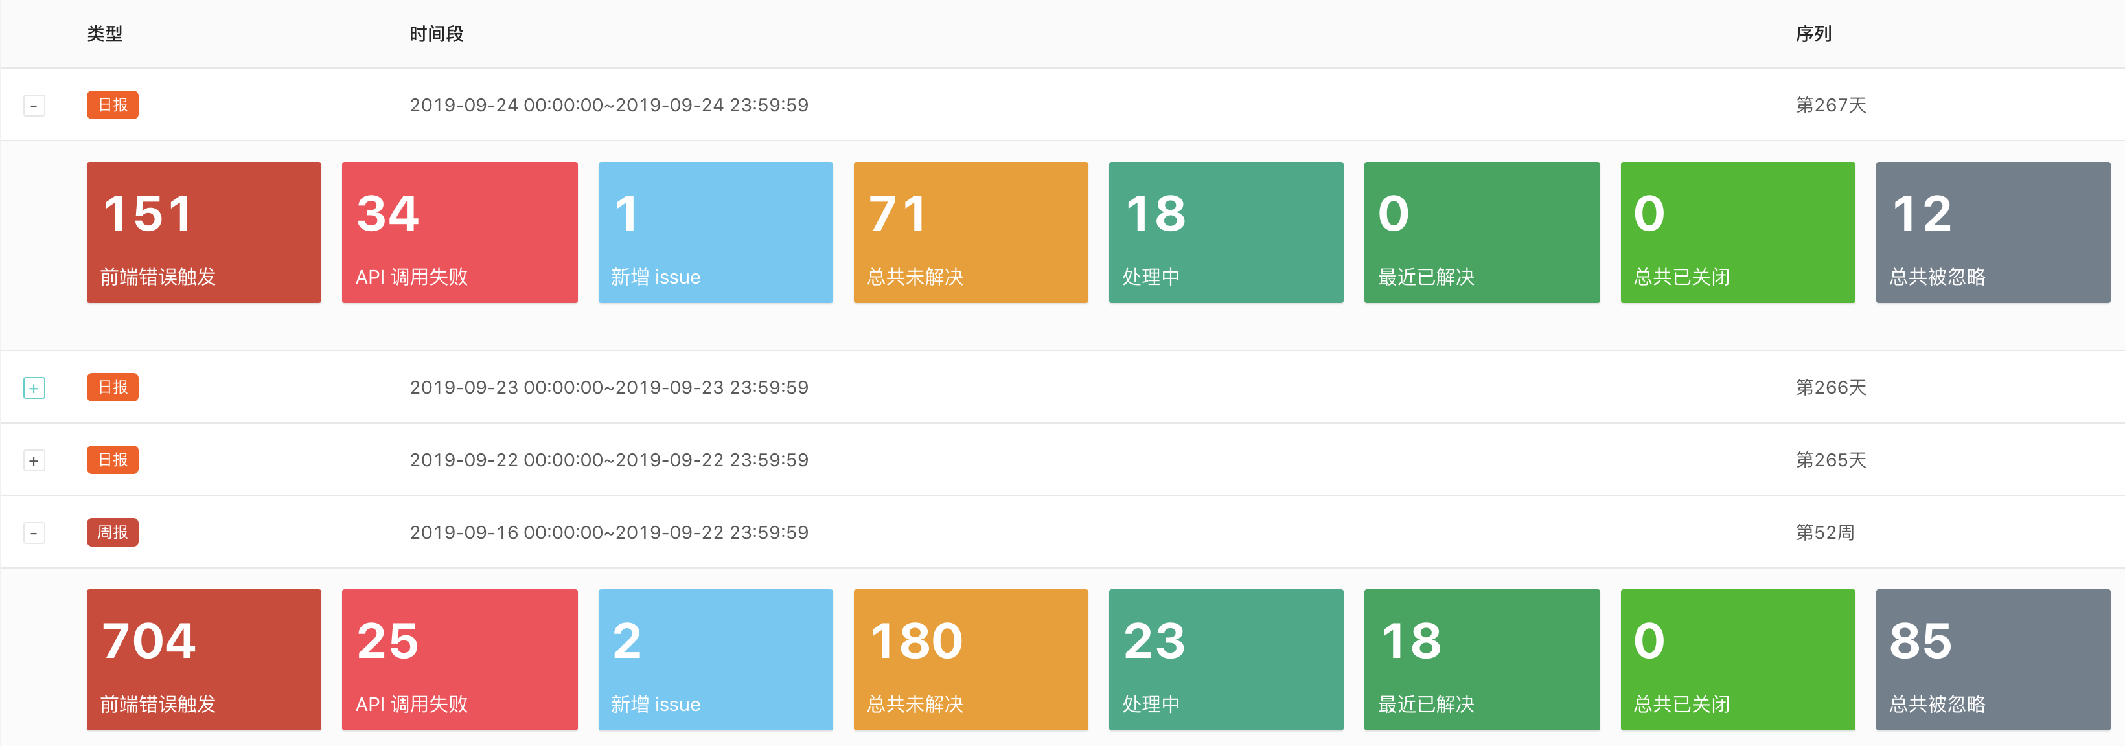Select the daily 12 总共被忽略 card
Image resolution: width=2125 pixels, height=746 pixels.
[1992, 232]
